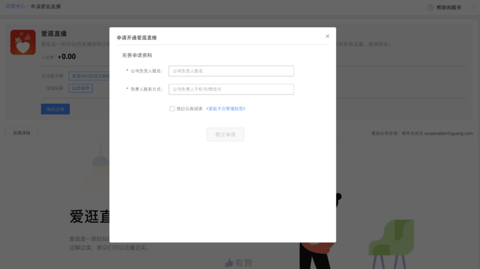Click the cooperation@guang.com contact email text
This screenshot has height=269, width=480.
tap(448, 133)
